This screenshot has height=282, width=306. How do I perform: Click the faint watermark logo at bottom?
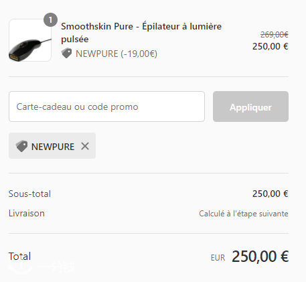tap(42, 267)
